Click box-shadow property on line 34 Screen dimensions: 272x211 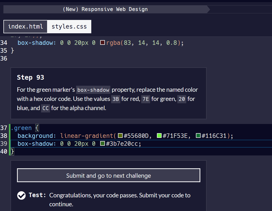point(35,43)
